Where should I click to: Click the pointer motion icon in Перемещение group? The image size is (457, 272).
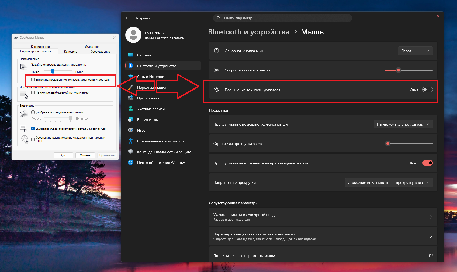coord(23,67)
